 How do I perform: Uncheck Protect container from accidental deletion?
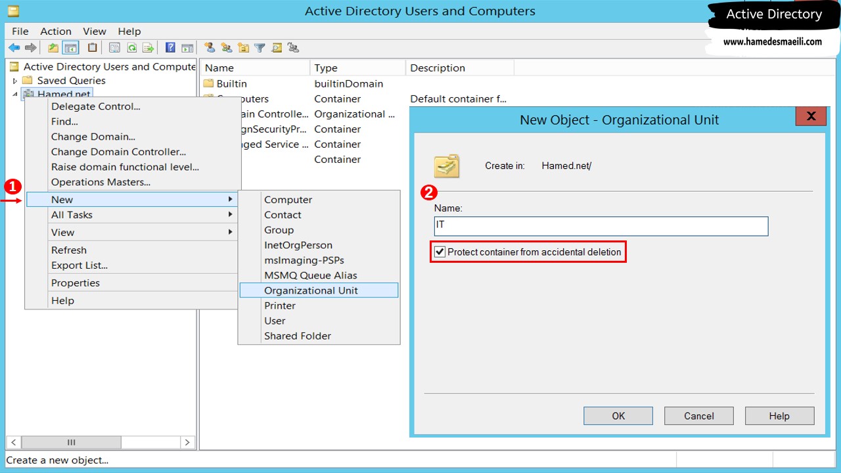coord(440,252)
